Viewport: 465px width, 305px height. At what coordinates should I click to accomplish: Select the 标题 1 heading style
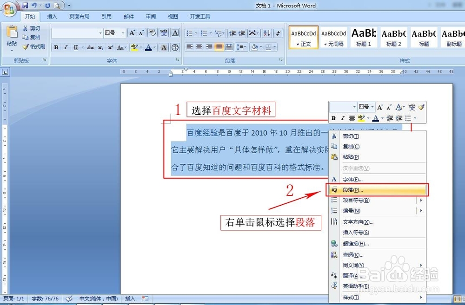pyautogui.click(x=364, y=37)
